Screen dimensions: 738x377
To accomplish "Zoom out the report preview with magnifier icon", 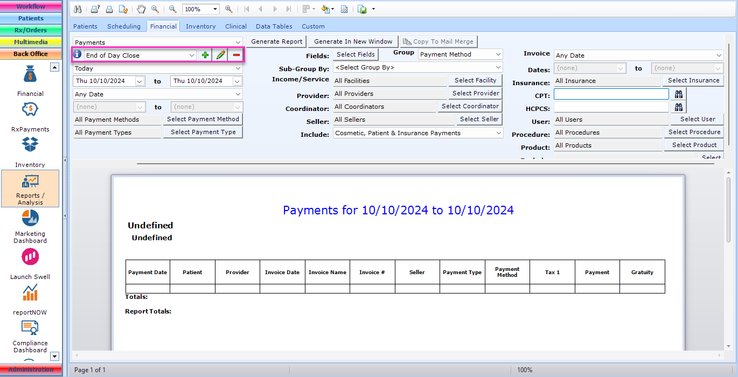I will [173, 9].
